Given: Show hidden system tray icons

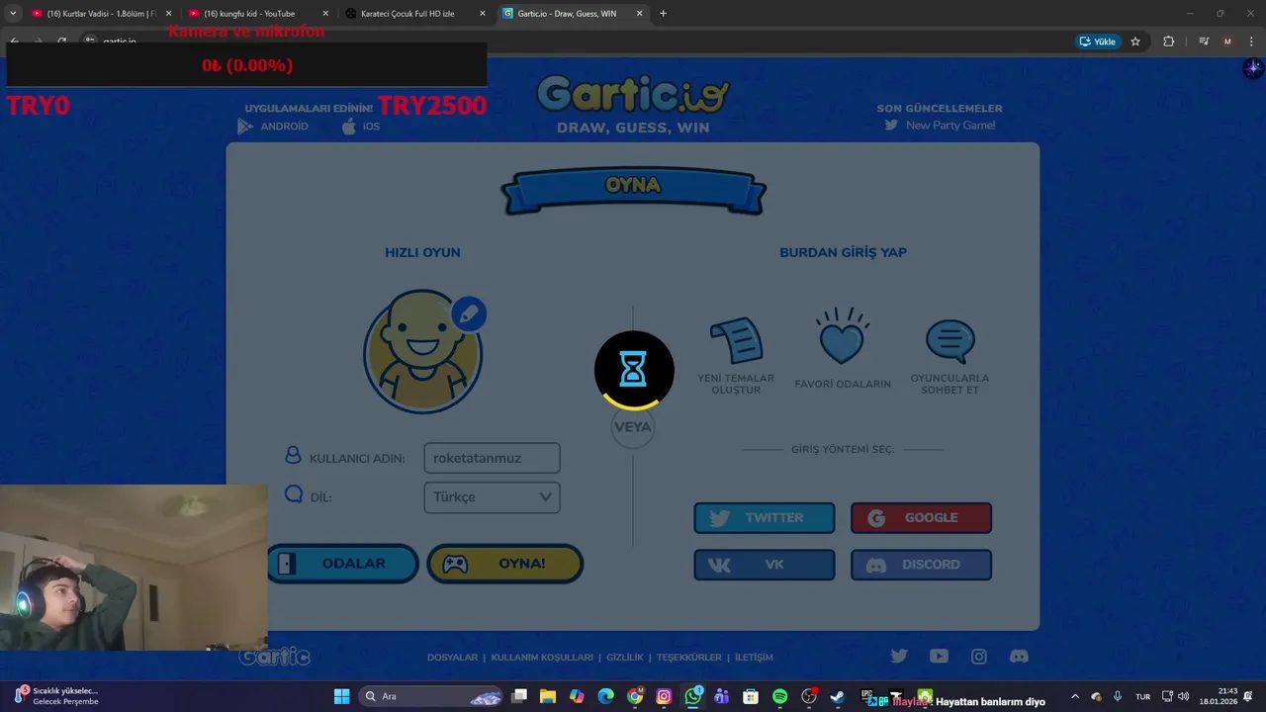Looking at the screenshot, I should [x=1076, y=697].
